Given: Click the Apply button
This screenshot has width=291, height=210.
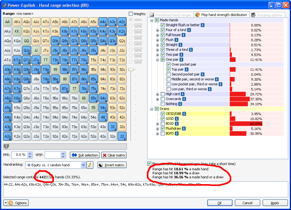Looking at the screenshot, I should pos(275,203).
